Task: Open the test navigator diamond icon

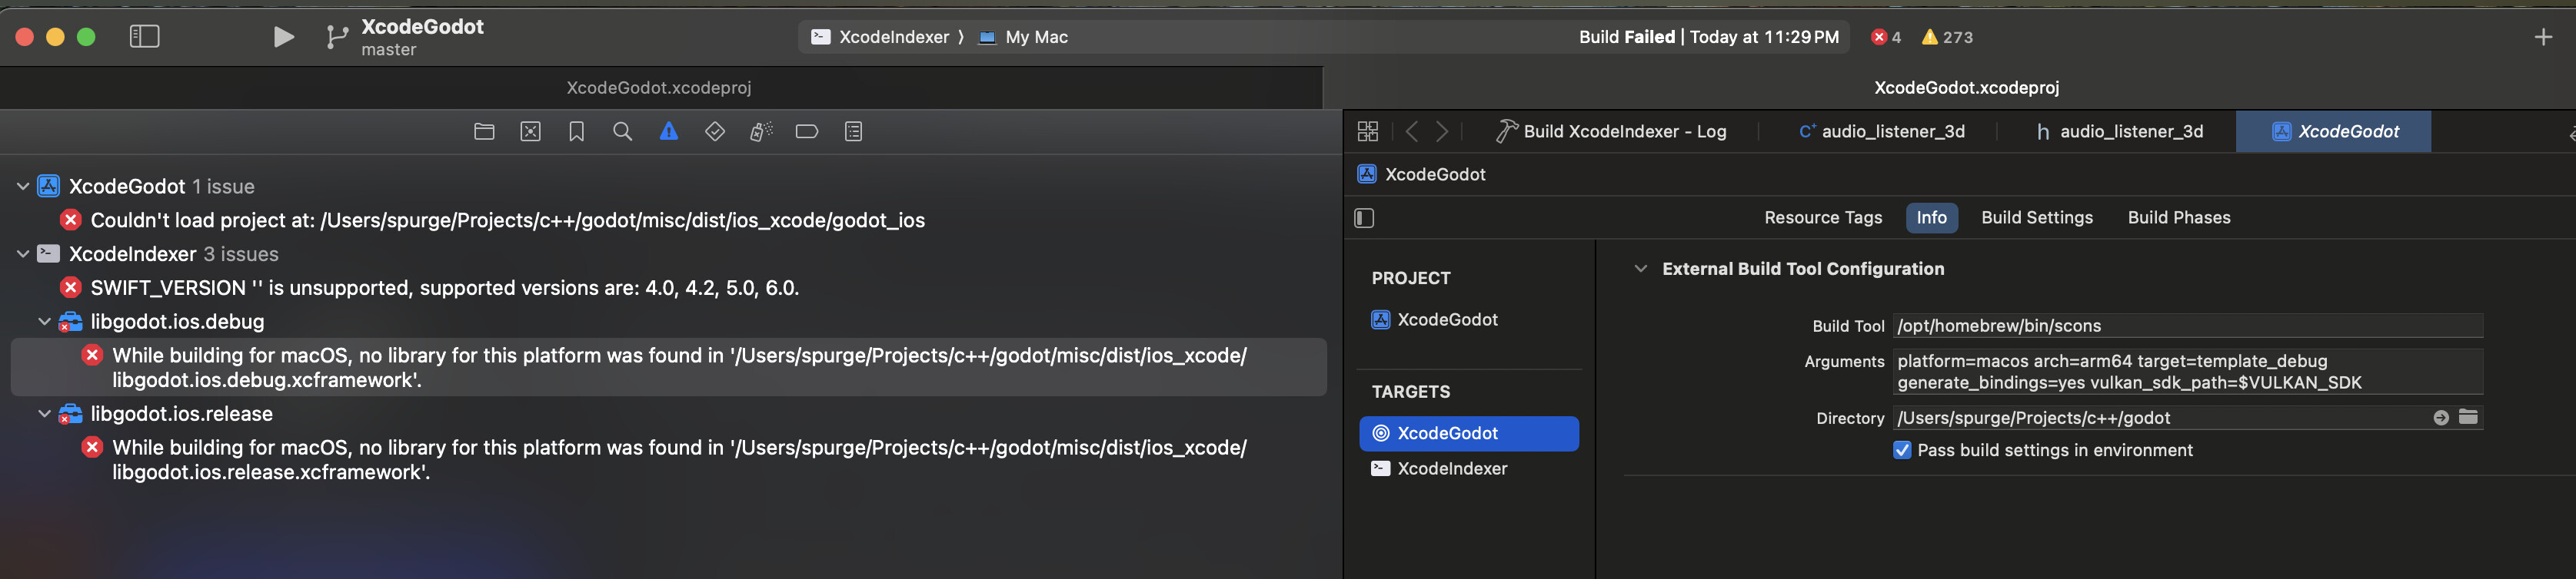Action: click(x=715, y=132)
